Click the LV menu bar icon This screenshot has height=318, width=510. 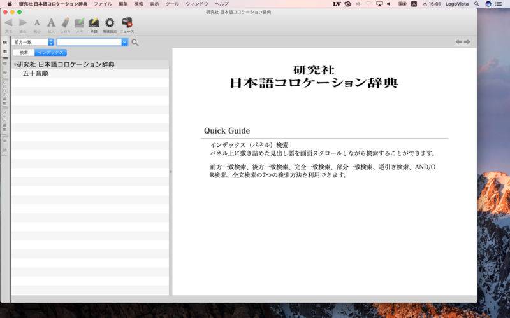[337, 4]
